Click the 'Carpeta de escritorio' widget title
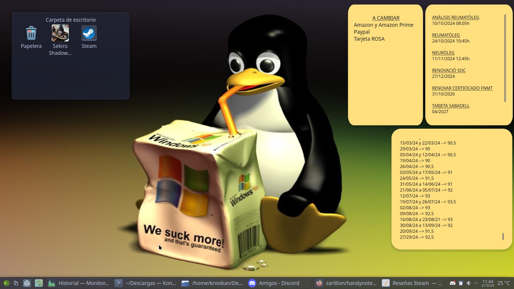The height and width of the screenshot is (289, 514). pos(71,20)
